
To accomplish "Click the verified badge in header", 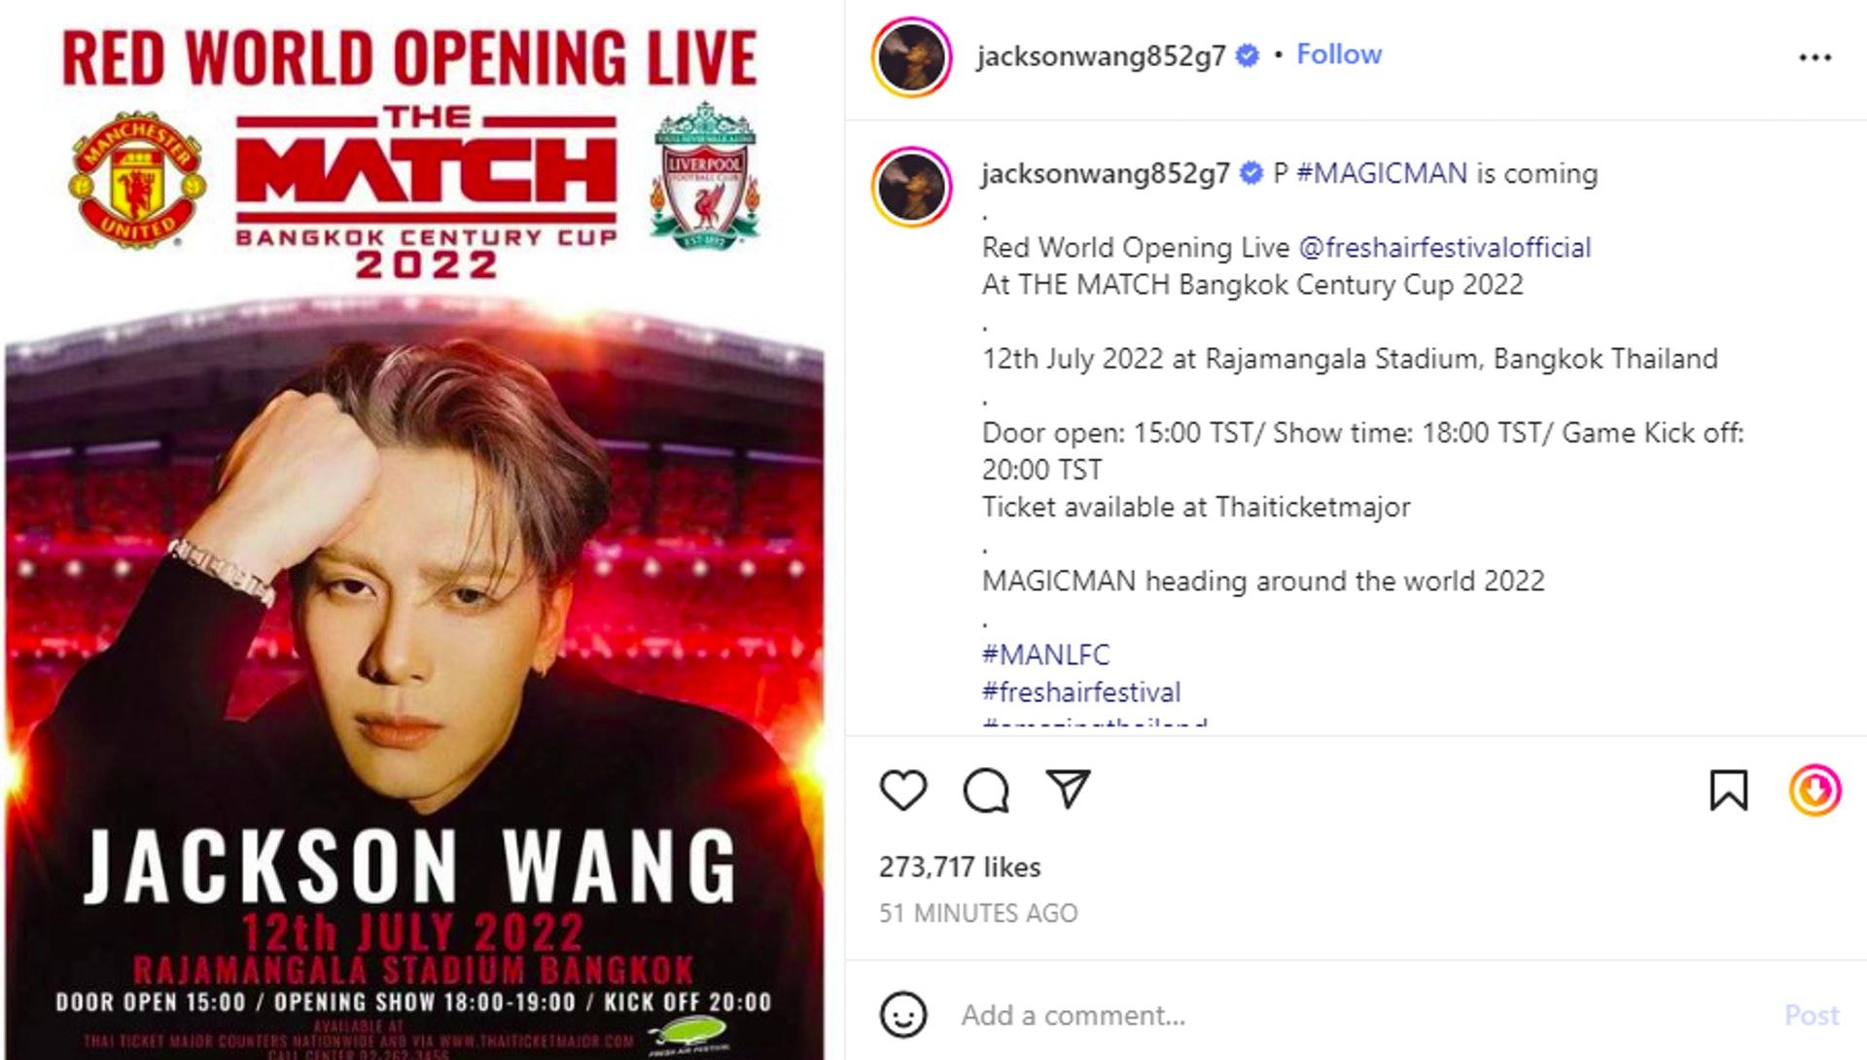I will (x=1247, y=55).
